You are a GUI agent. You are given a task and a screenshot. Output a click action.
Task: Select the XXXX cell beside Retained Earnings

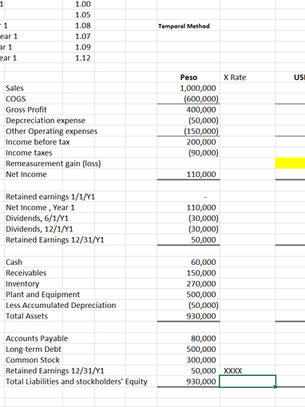coord(248,371)
